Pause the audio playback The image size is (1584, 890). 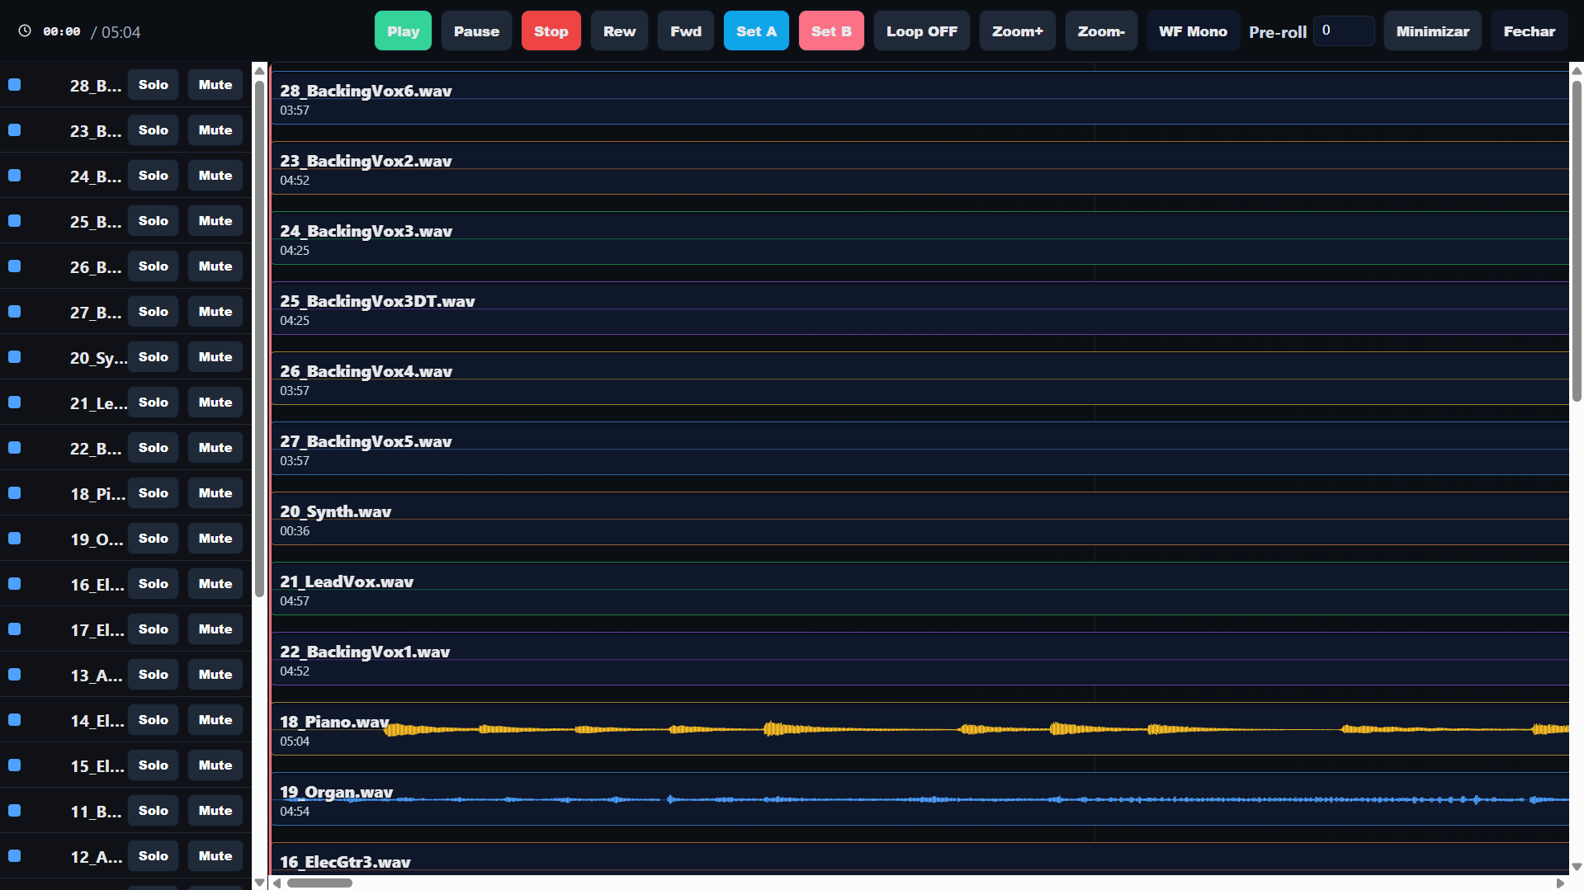tap(476, 31)
